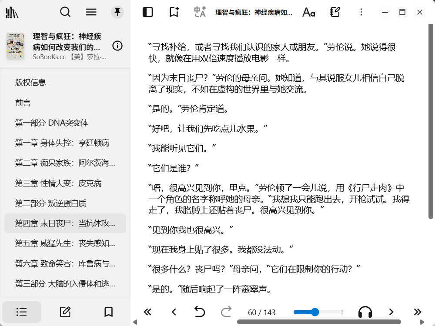The height and width of the screenshot is (326, 435).
Task: Go to the previous page arrow
Action: (174, 312)
